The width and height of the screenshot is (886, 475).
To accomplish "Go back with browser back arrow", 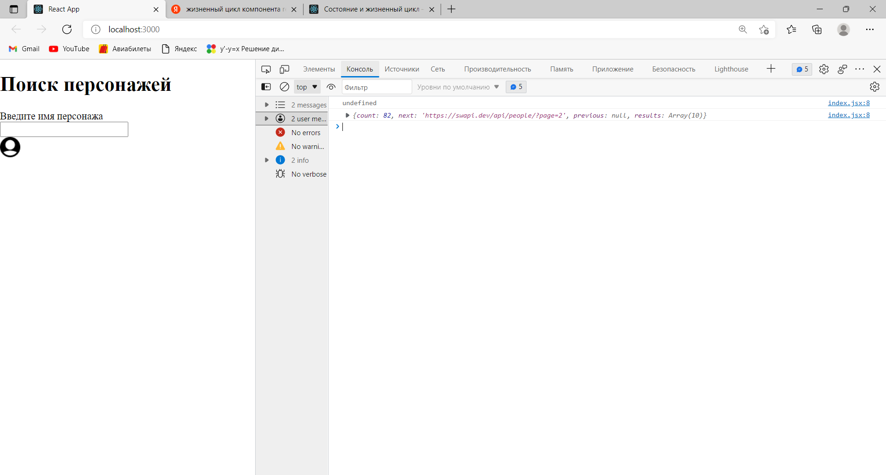I will point(16,30).
